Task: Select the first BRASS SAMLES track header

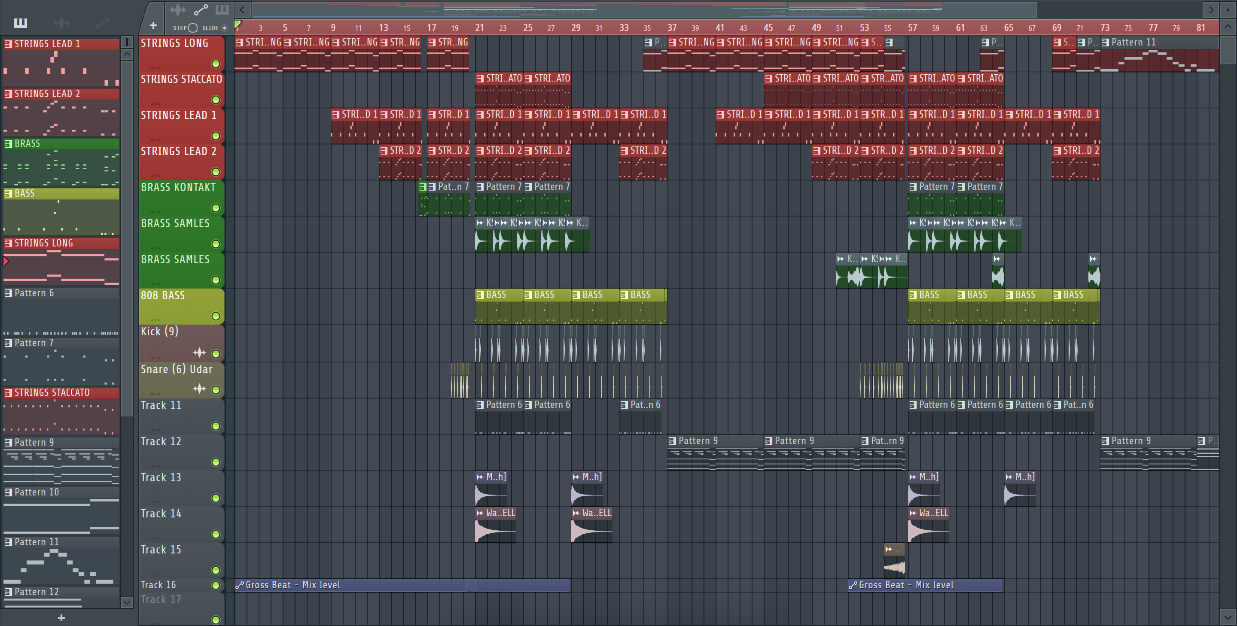Action: [x=182, y=234]
